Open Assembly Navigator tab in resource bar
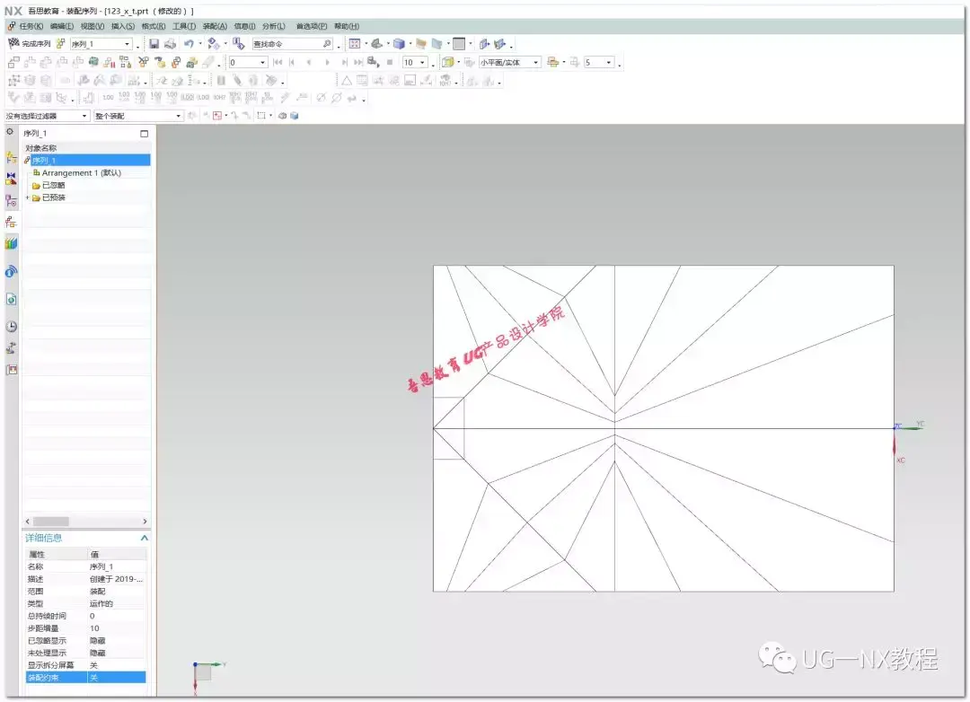 (11, 158)
